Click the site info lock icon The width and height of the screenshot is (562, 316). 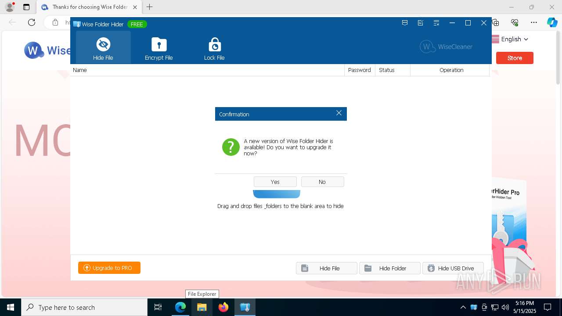point(55,22)
